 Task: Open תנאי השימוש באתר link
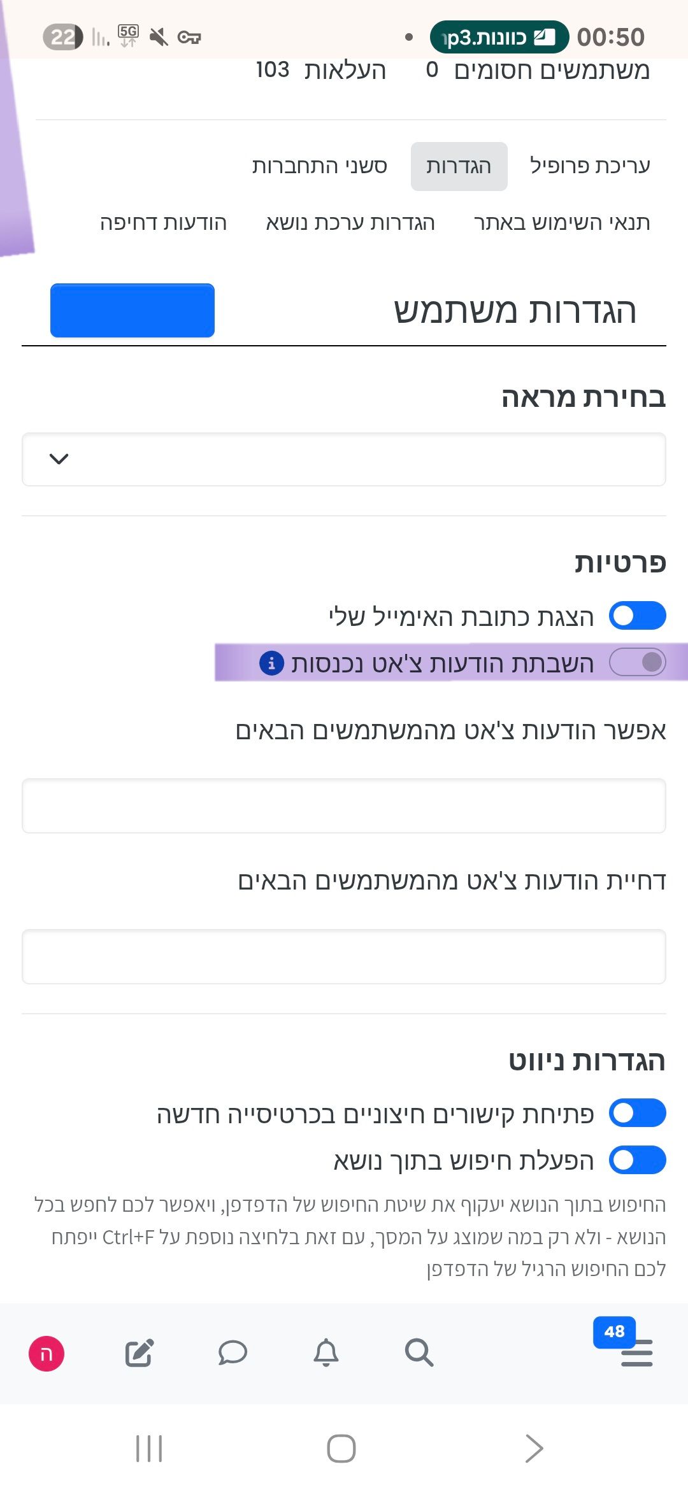point(562,223)
